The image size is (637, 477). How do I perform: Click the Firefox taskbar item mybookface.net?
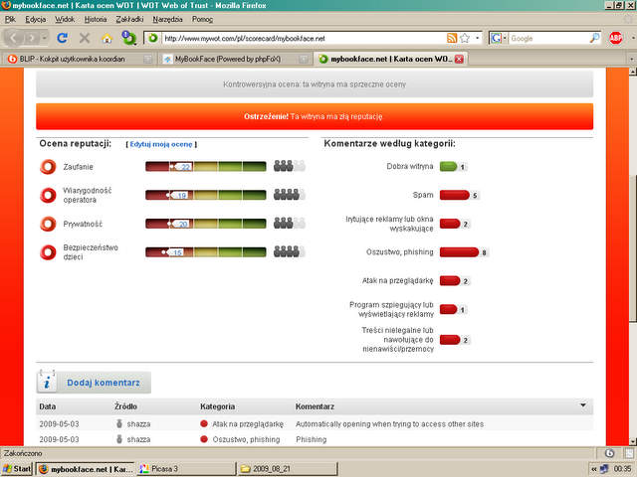pyautogui.click(x=86, y=469)
